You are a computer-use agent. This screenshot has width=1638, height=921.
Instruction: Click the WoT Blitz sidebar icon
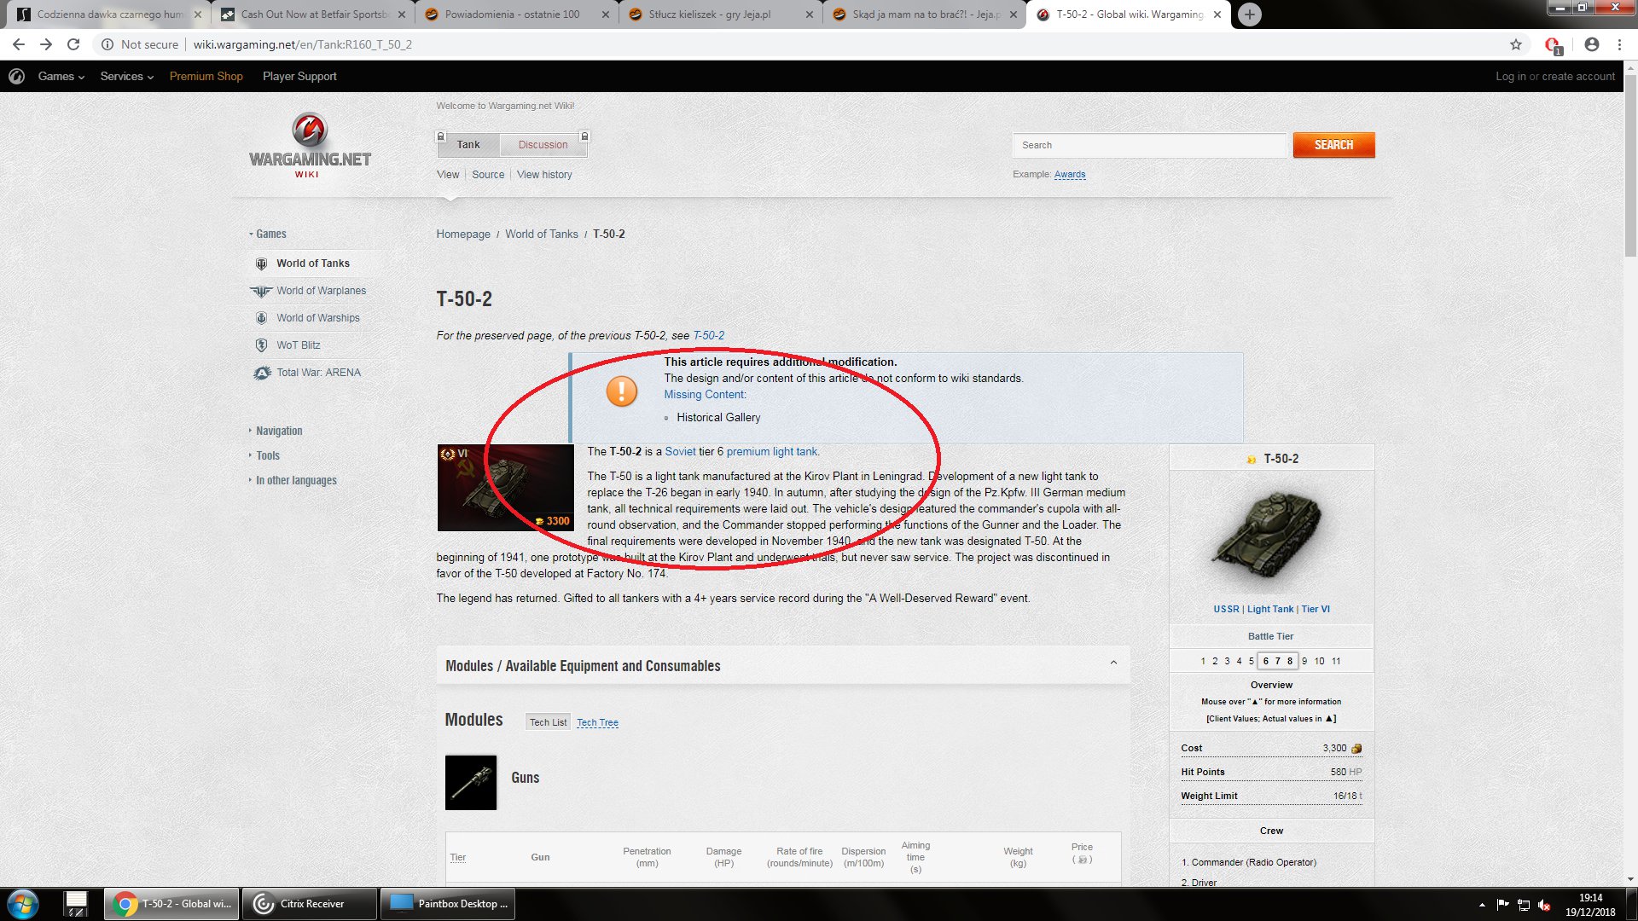[262, 345]
